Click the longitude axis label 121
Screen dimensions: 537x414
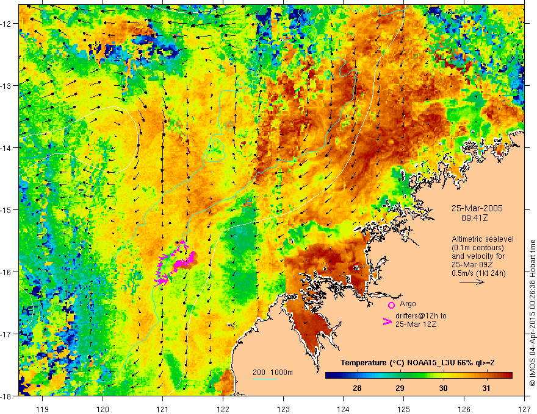(x=163, y=409)
